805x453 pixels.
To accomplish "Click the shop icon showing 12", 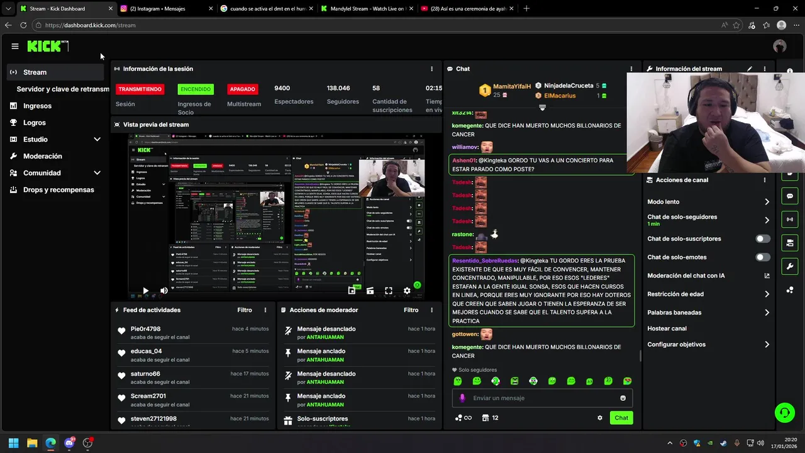I will [x=490, y=418].
